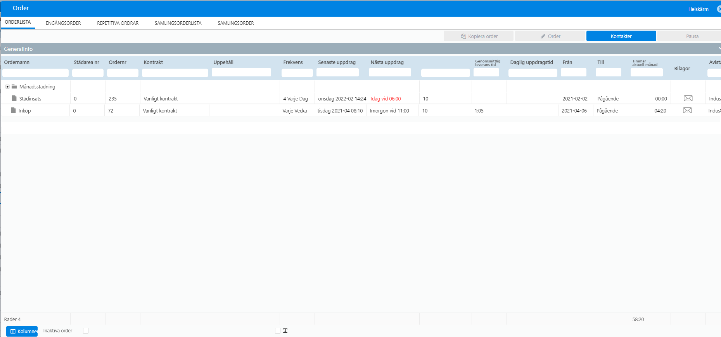
Task: Click the start date 2021-04-06
Action: 574,111
